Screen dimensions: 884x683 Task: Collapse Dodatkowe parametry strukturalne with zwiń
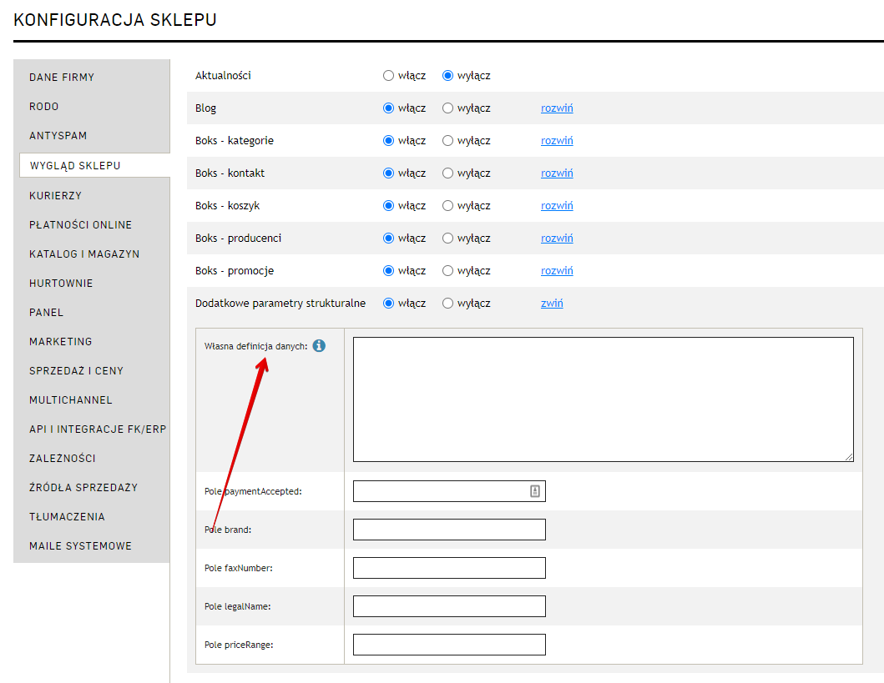click(552, 304)
